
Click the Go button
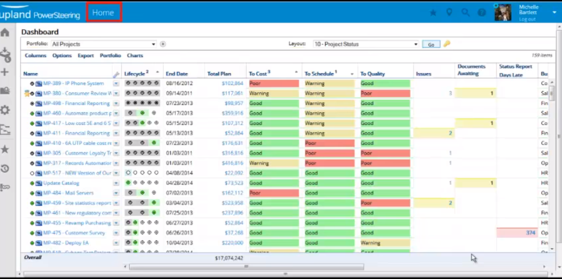click(x=431, y=44)
